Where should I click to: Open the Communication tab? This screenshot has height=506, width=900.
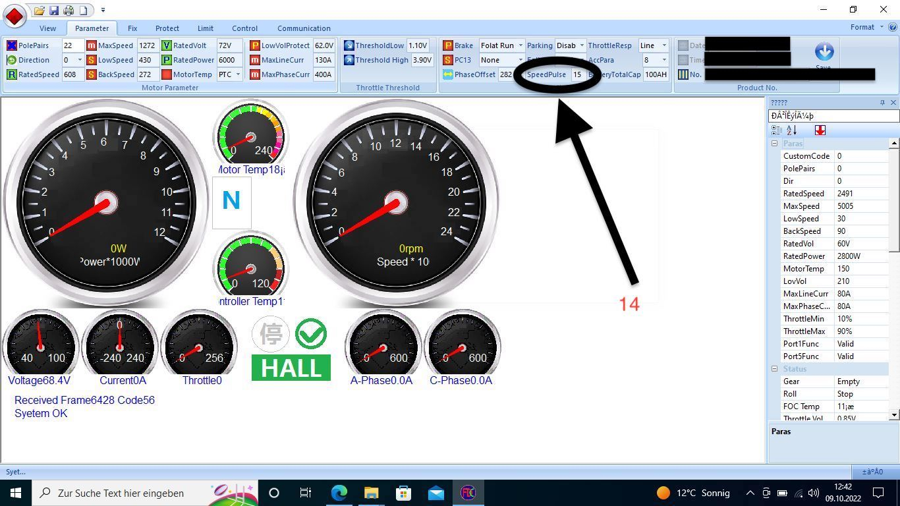pyautogui.click(x=304, y=28)
